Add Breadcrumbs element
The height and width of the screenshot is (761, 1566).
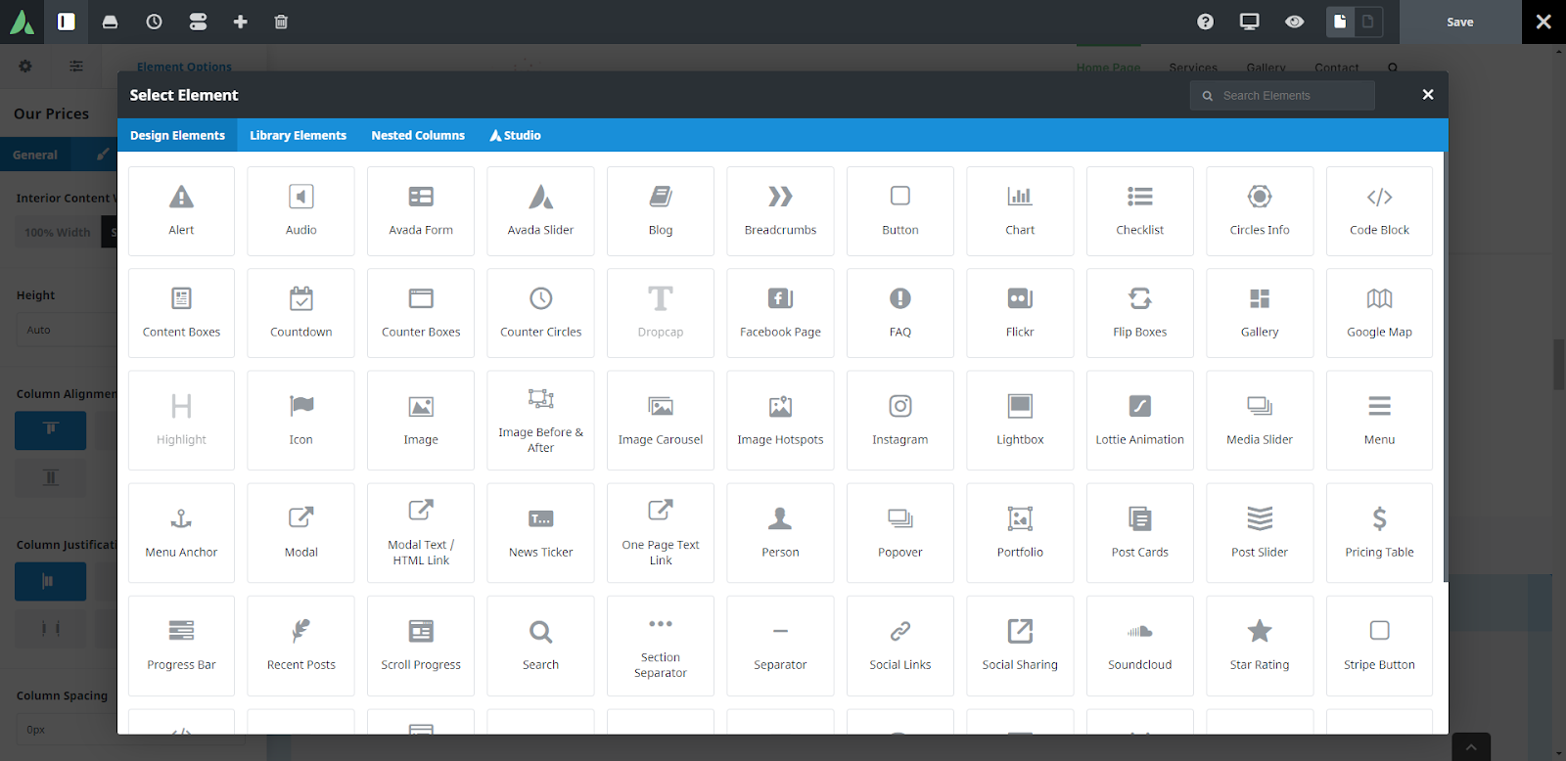780,211
